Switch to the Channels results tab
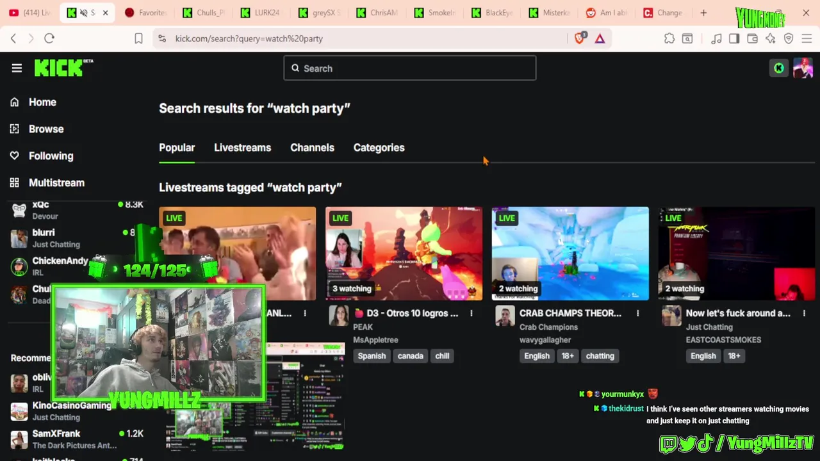This screenshot has width=820, height=461. point(312,147)
